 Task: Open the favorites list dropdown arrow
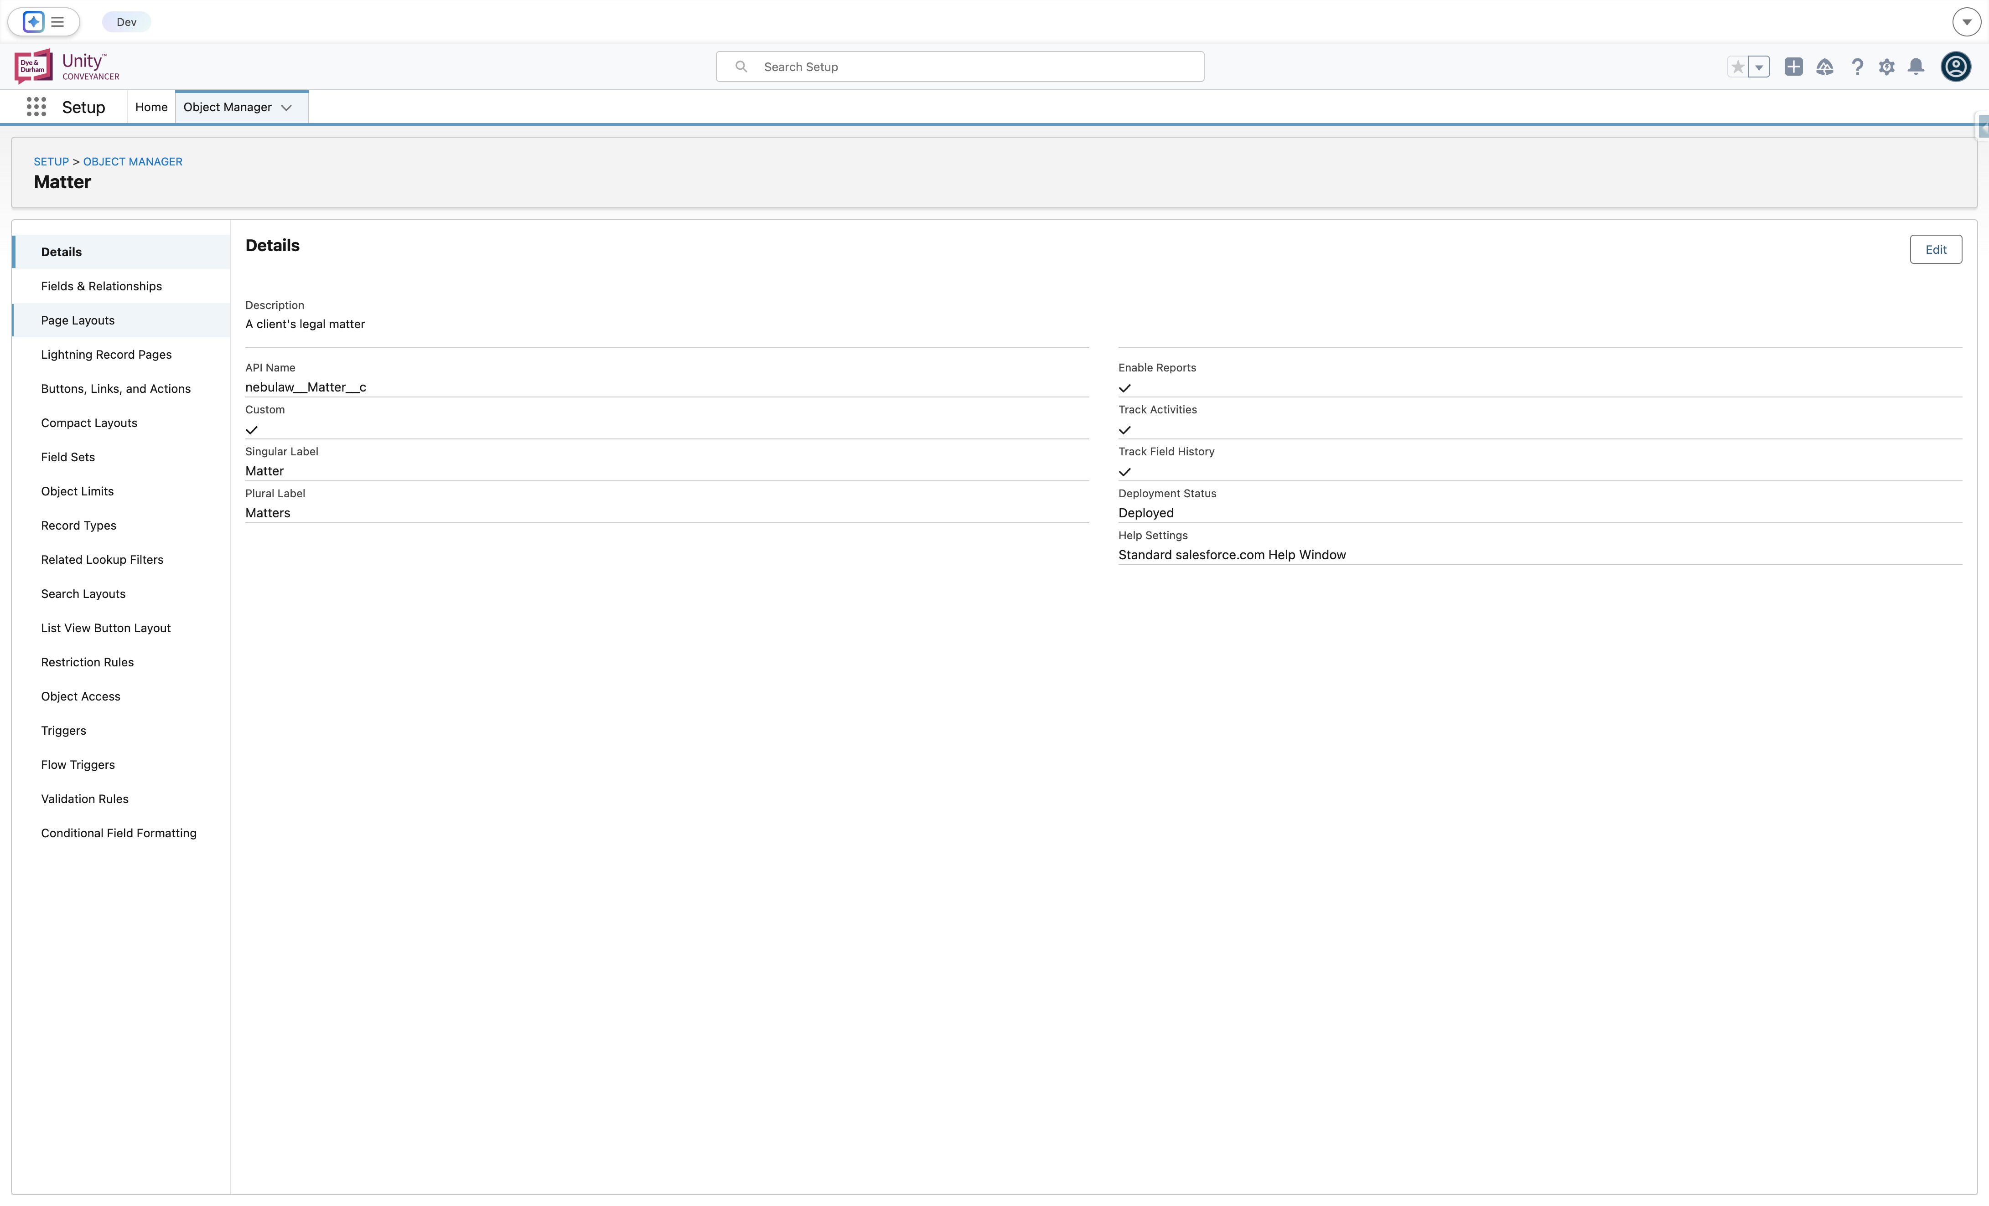pyautogui.click(x=1760, y=67)
